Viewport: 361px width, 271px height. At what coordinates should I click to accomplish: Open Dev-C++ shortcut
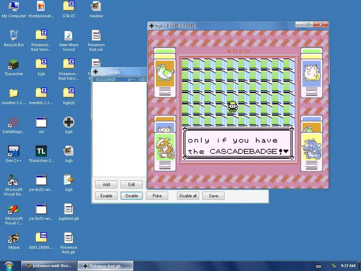click(x=14, y=155)
